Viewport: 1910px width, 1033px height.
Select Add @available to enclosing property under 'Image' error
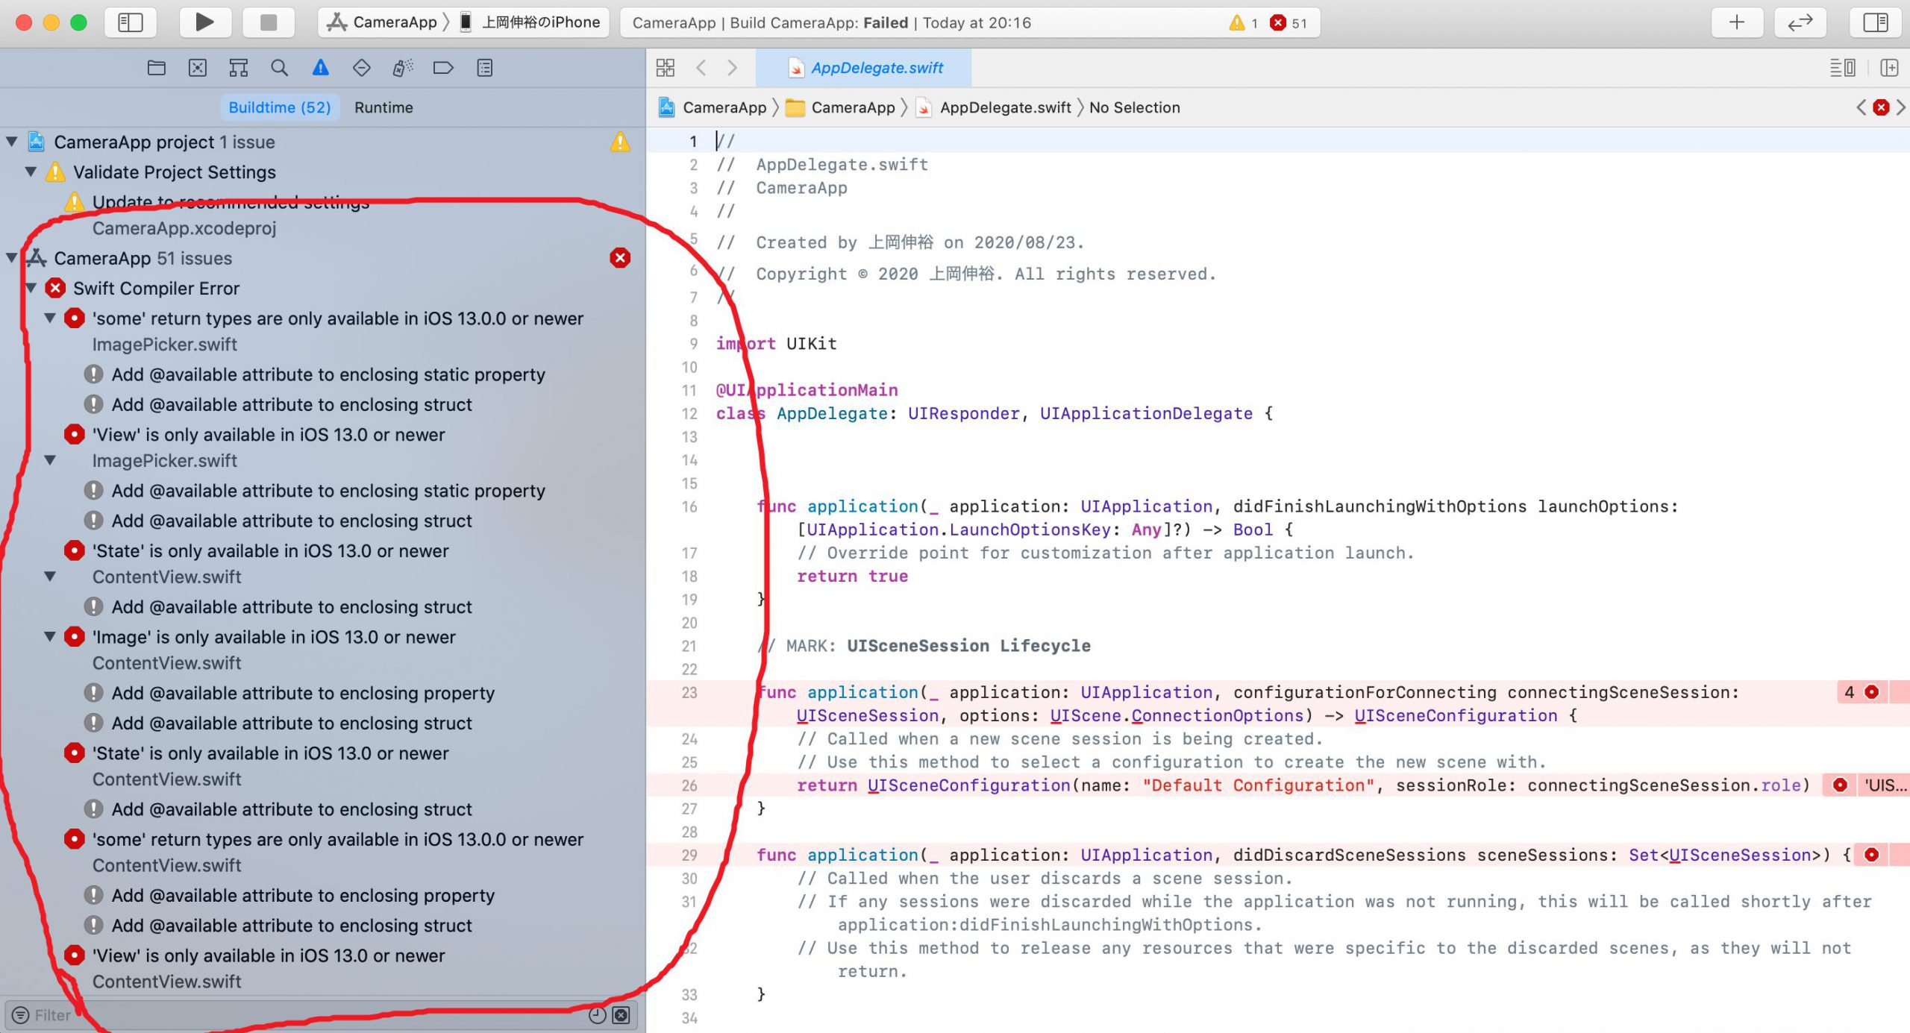[303, 693]
